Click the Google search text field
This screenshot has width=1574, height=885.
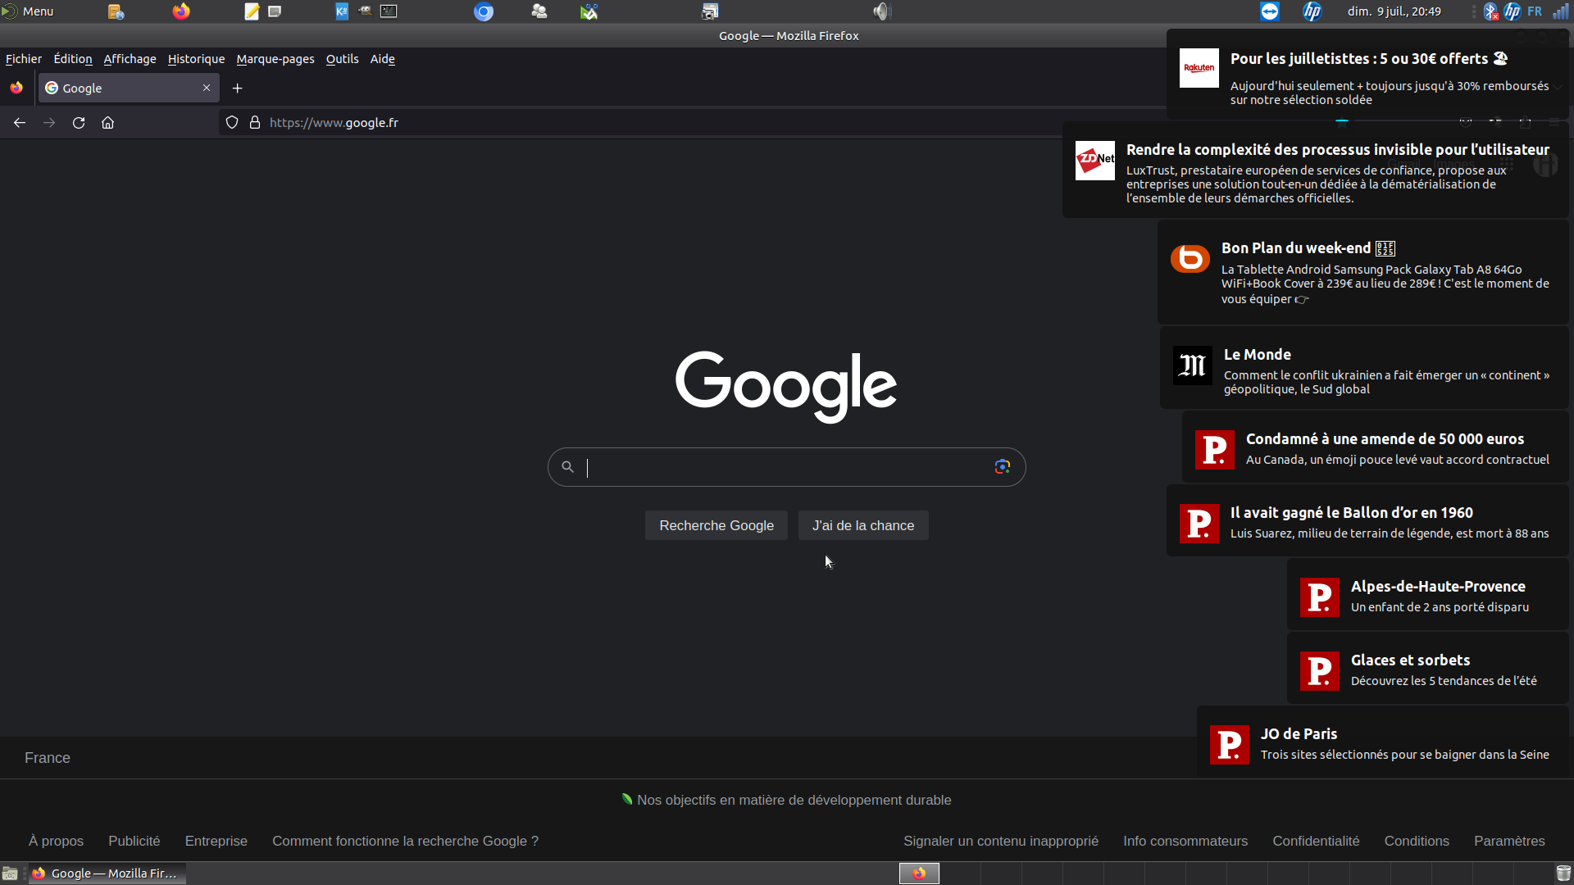(x=787, y=467)
